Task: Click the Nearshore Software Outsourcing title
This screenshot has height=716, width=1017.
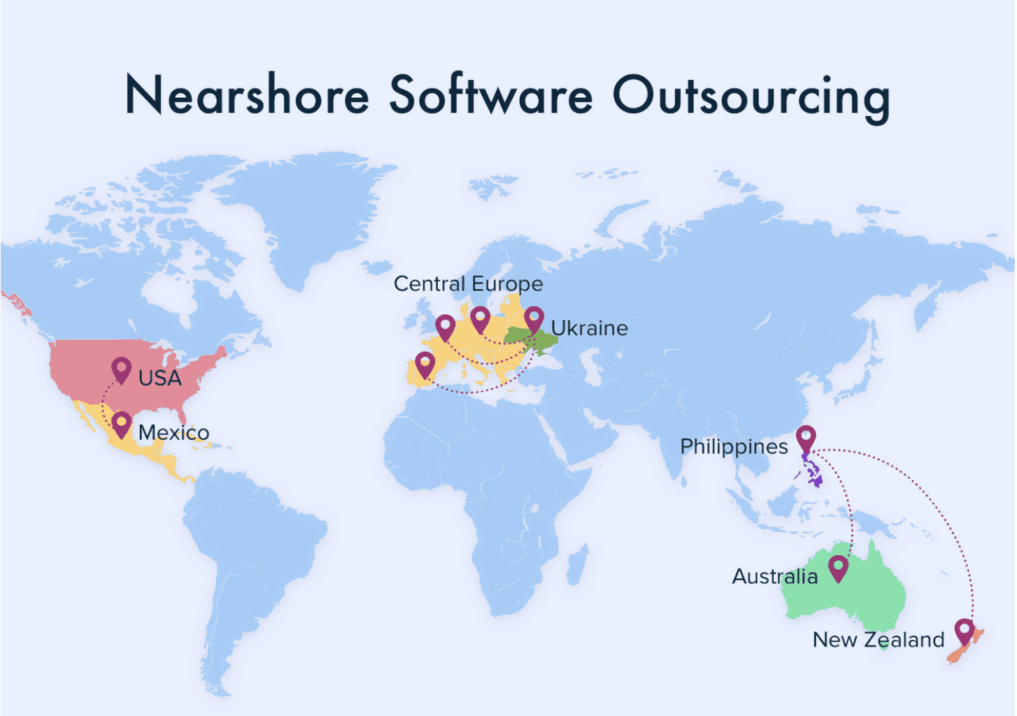Action: click(x=507, y=96)
